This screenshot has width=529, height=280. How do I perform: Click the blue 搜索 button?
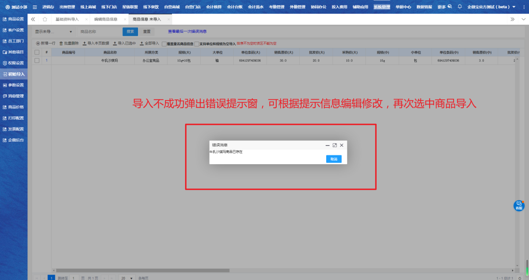[130, 32]
